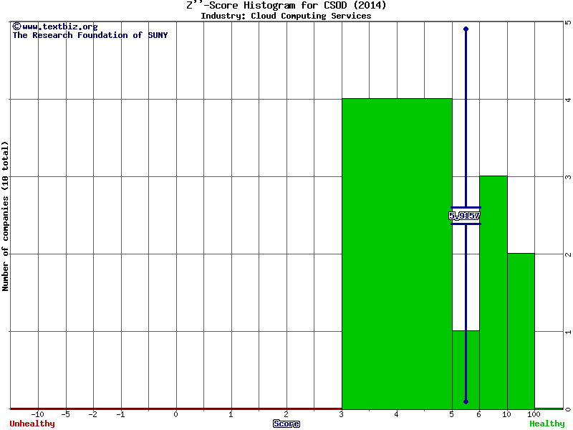Click 'The Research Foundation of SUNY' text
The image size is (573, 430).
pyautogui.click(x=90, y=35)
